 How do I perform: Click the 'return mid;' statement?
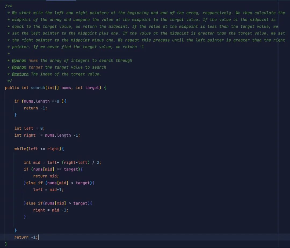coord(46,176)
